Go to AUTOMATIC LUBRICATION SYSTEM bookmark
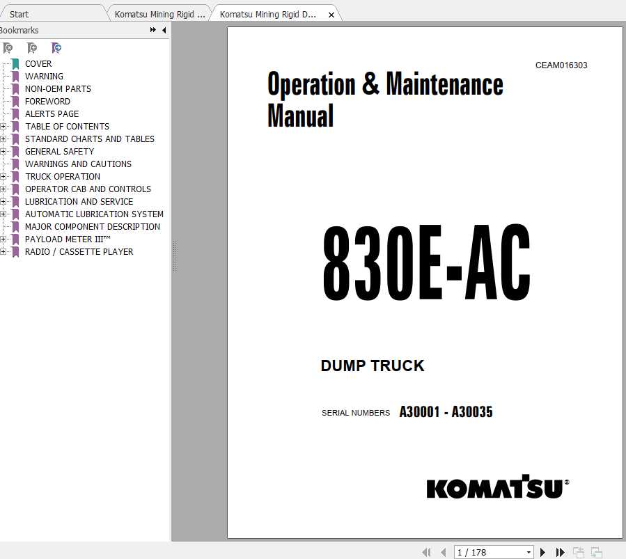Image resolution: width=626 pixels, height=559 pixels. point(94,214)
